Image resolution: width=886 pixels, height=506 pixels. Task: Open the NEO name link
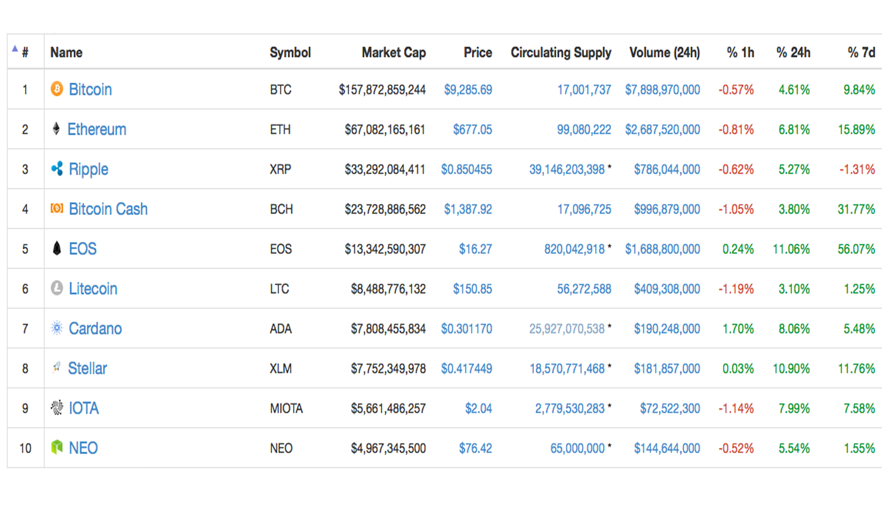(84, 448)
